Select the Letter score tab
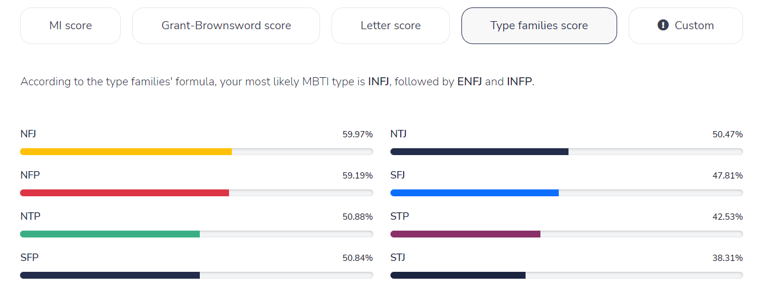The height and width of the screenshot is (293, 762). click(x=390, y=26)
